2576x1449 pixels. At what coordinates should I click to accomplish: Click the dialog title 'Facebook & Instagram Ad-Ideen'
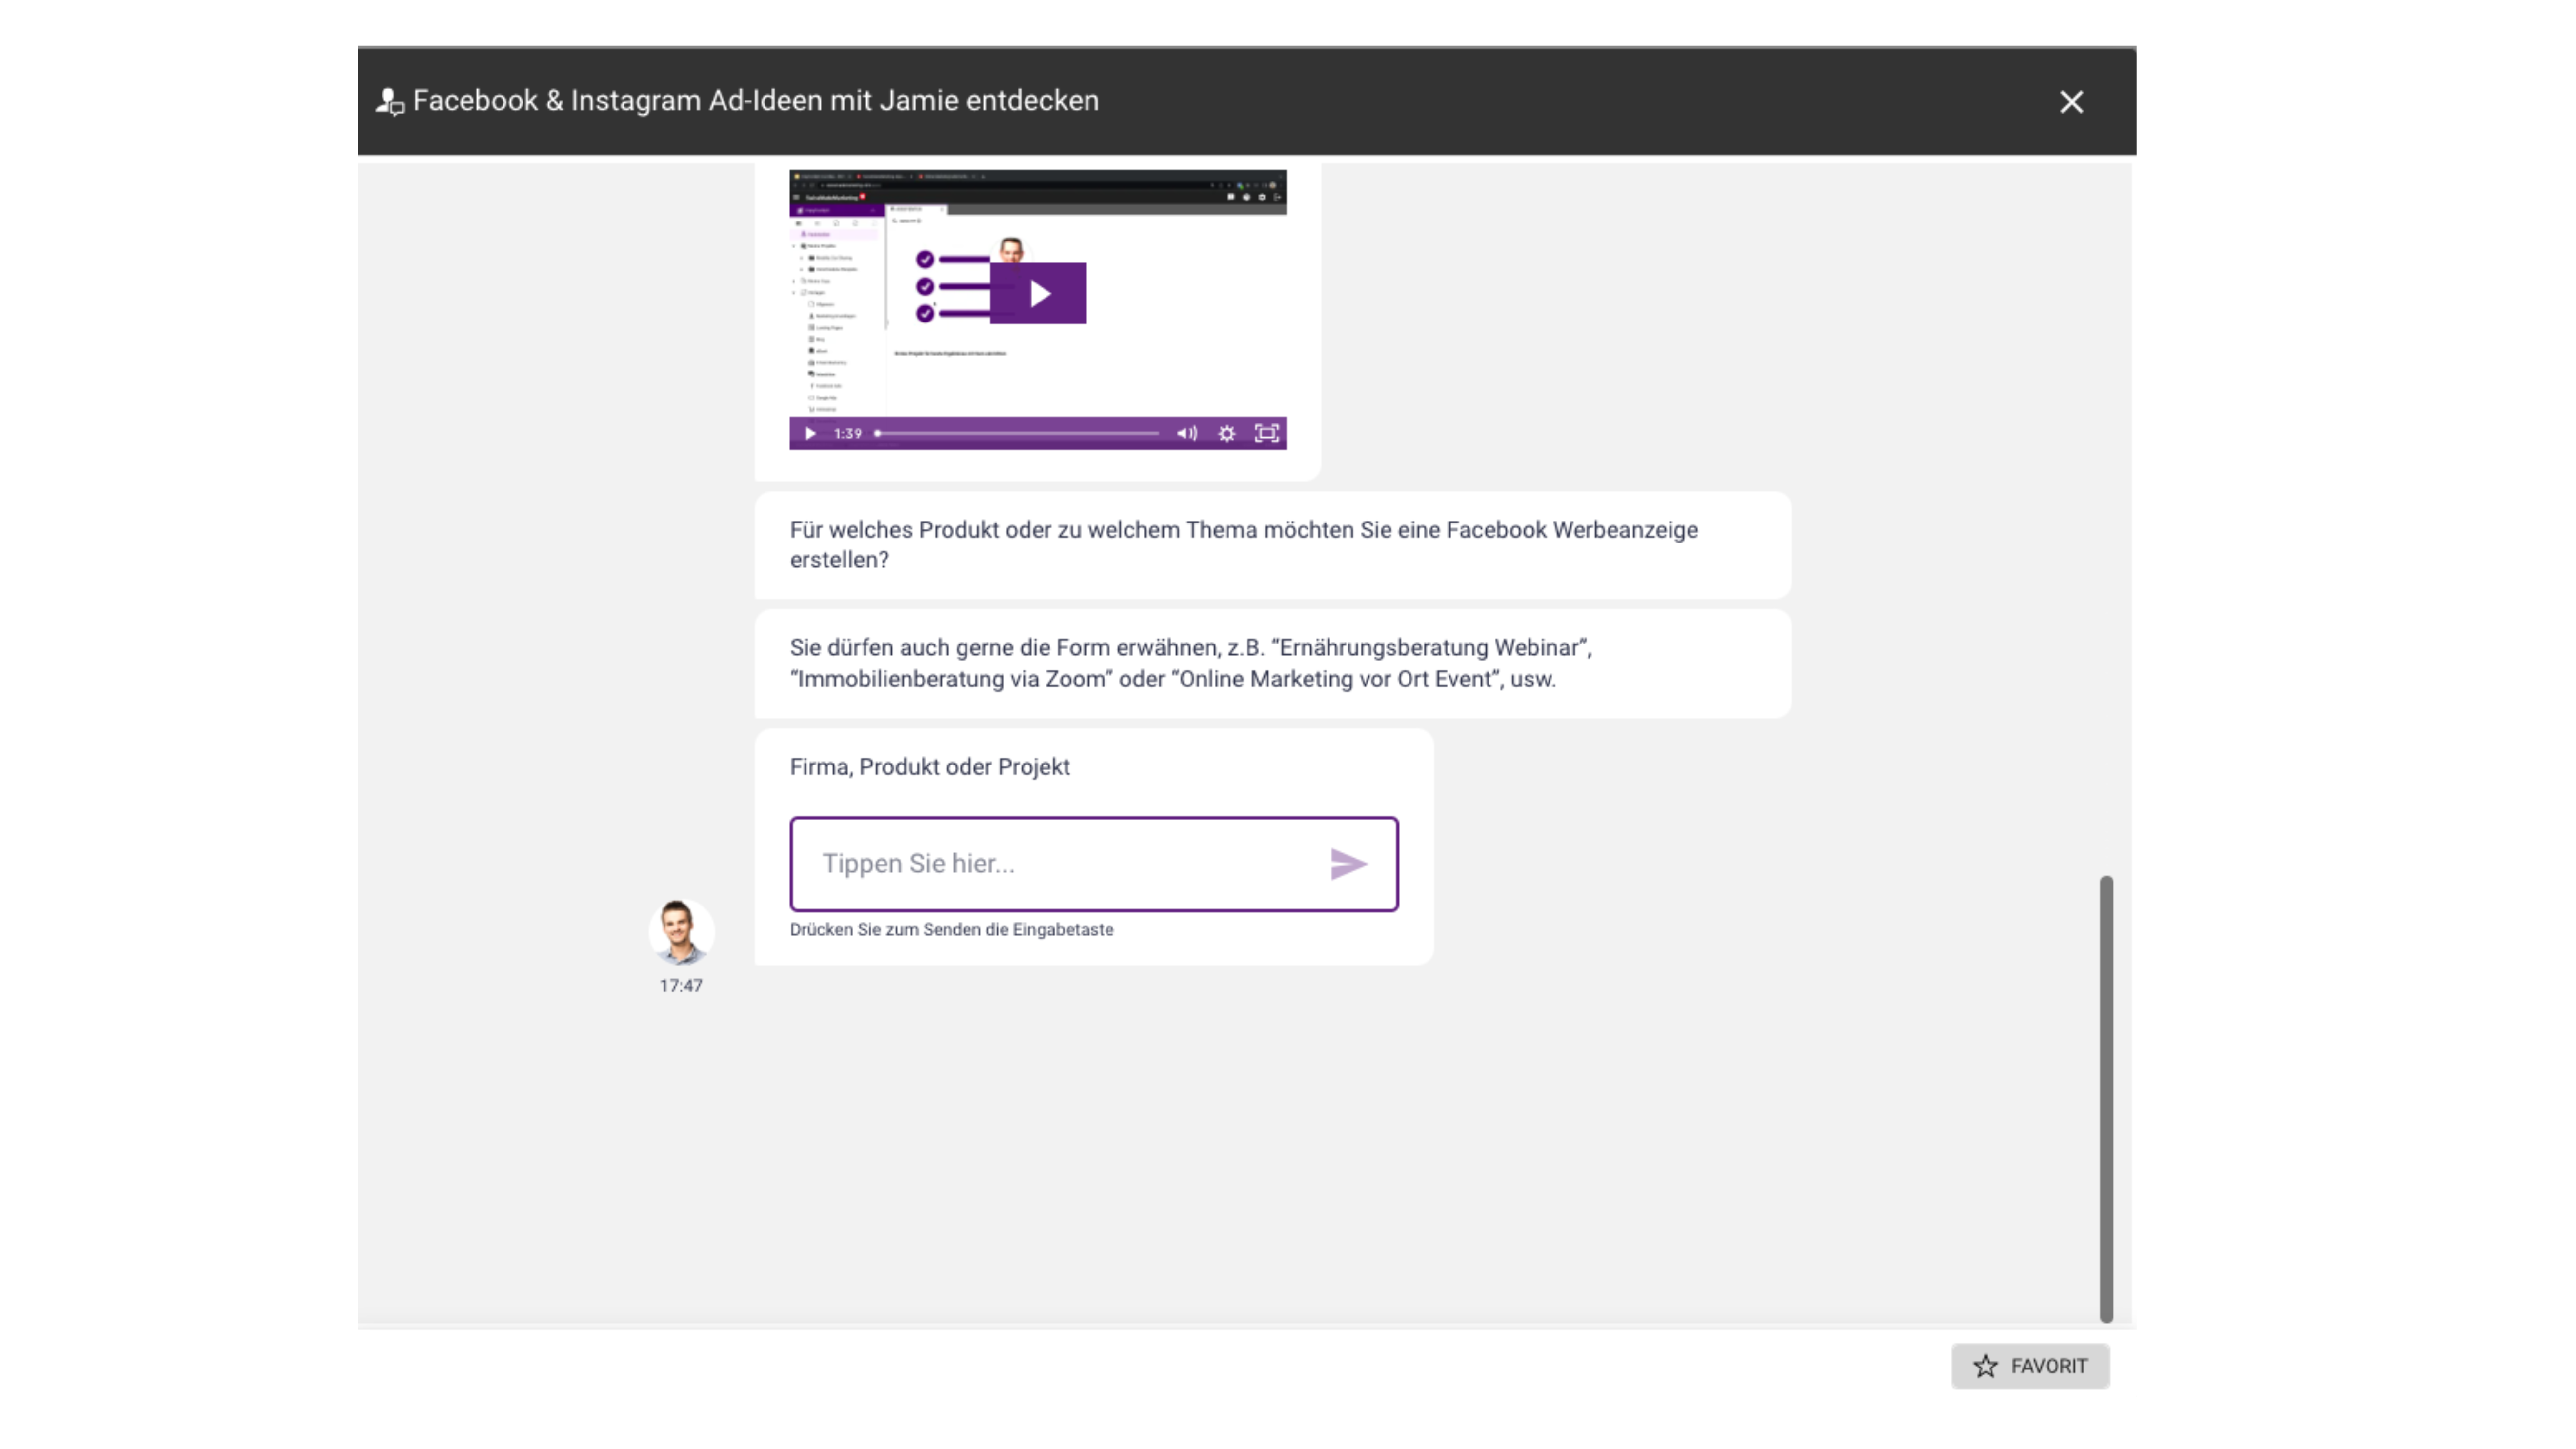click(x=756, y=101)
